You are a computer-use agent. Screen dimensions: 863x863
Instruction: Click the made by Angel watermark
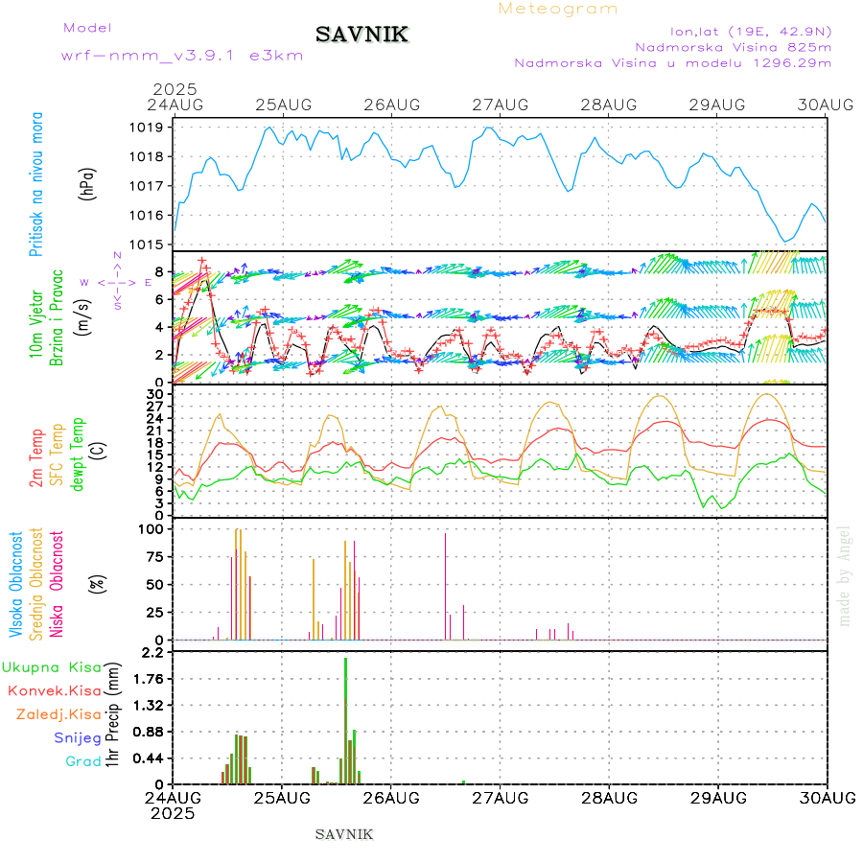click(844, 575)
